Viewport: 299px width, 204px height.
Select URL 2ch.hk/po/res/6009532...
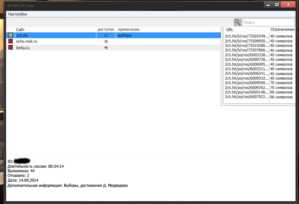(246, 78)
